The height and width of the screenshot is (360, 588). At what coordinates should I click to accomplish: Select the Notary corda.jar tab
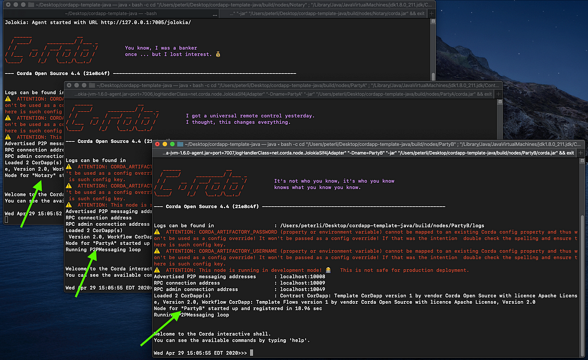(x=323, y=14)
